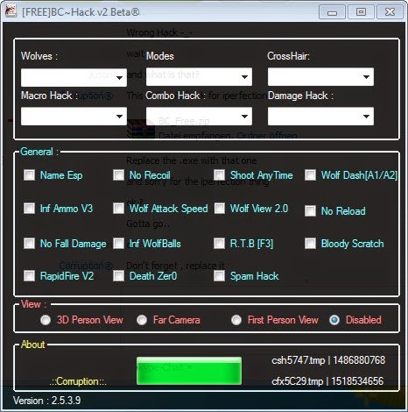Click the csh5747.tmp | 1486880768 text
This screenshot has width=408, height=412.
tap(328, 360)
